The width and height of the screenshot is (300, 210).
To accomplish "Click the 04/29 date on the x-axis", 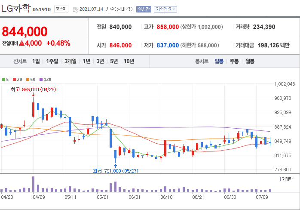I will [39, 197].
